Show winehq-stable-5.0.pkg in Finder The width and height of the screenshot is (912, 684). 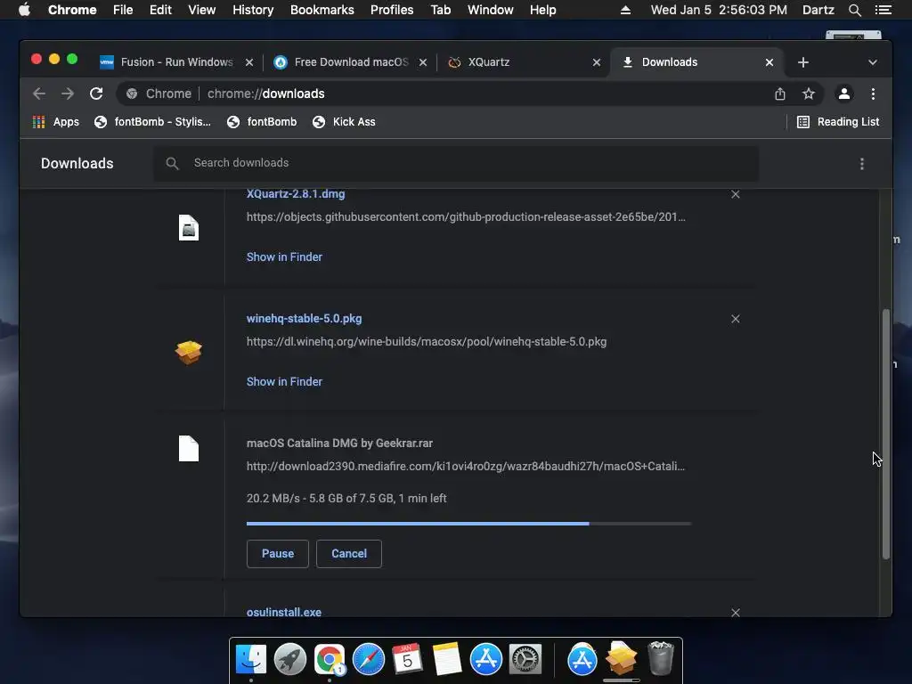tap(284, 381)
